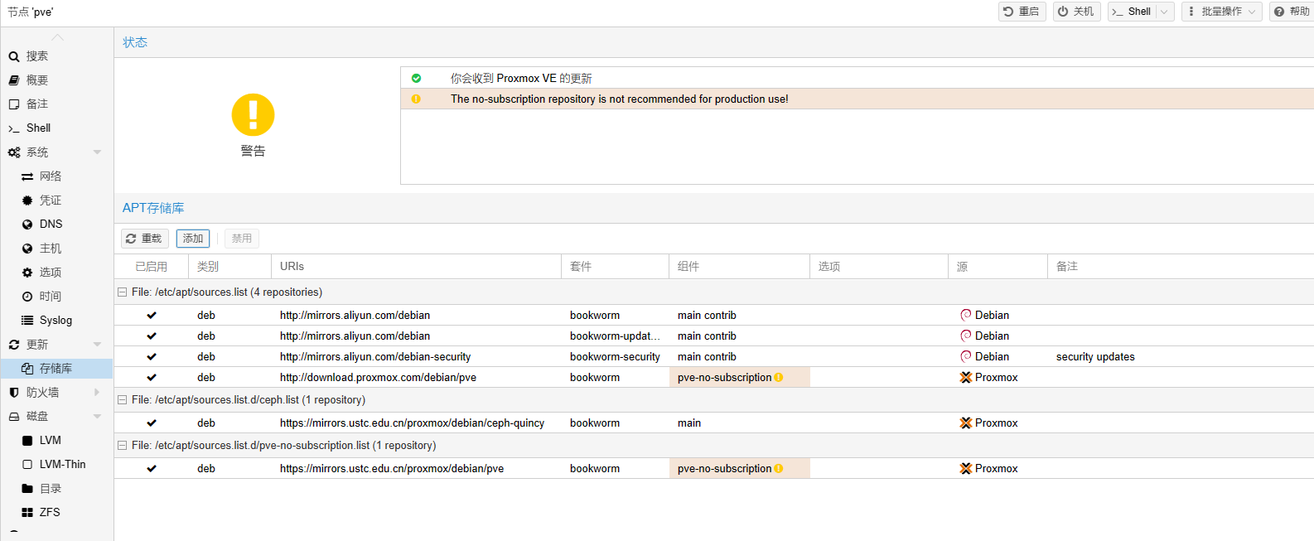Open the DNS settings entry
This screenshot has height=541, width=1314.
coord(56,225)
